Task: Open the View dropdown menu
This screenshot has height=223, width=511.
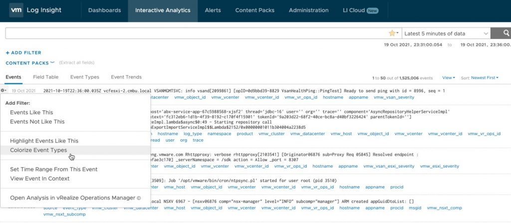Action: coord(448,78)
